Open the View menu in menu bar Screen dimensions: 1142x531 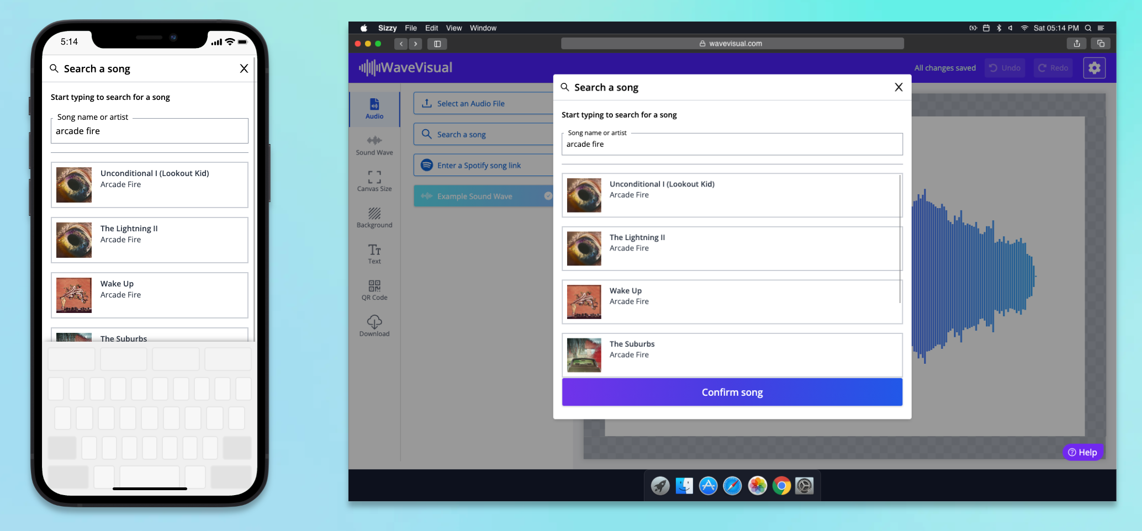point(453,28)
